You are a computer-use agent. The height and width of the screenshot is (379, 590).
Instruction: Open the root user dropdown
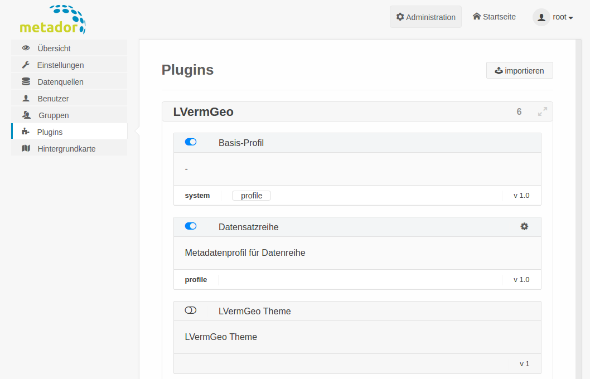(x=563, y=17)
